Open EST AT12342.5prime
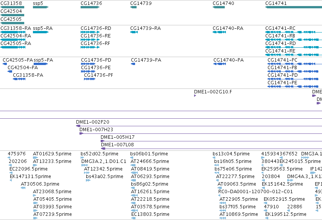 point(87,173)
